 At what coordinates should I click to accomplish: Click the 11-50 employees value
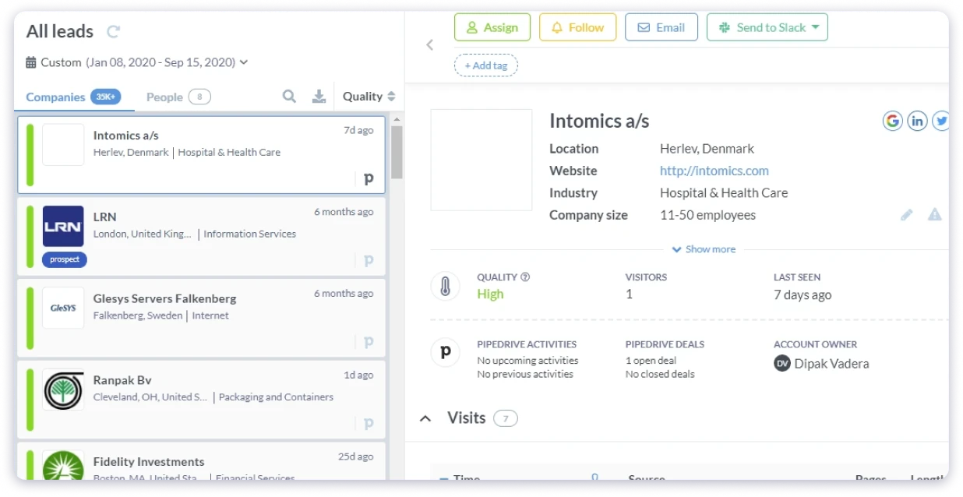(707, 215)
